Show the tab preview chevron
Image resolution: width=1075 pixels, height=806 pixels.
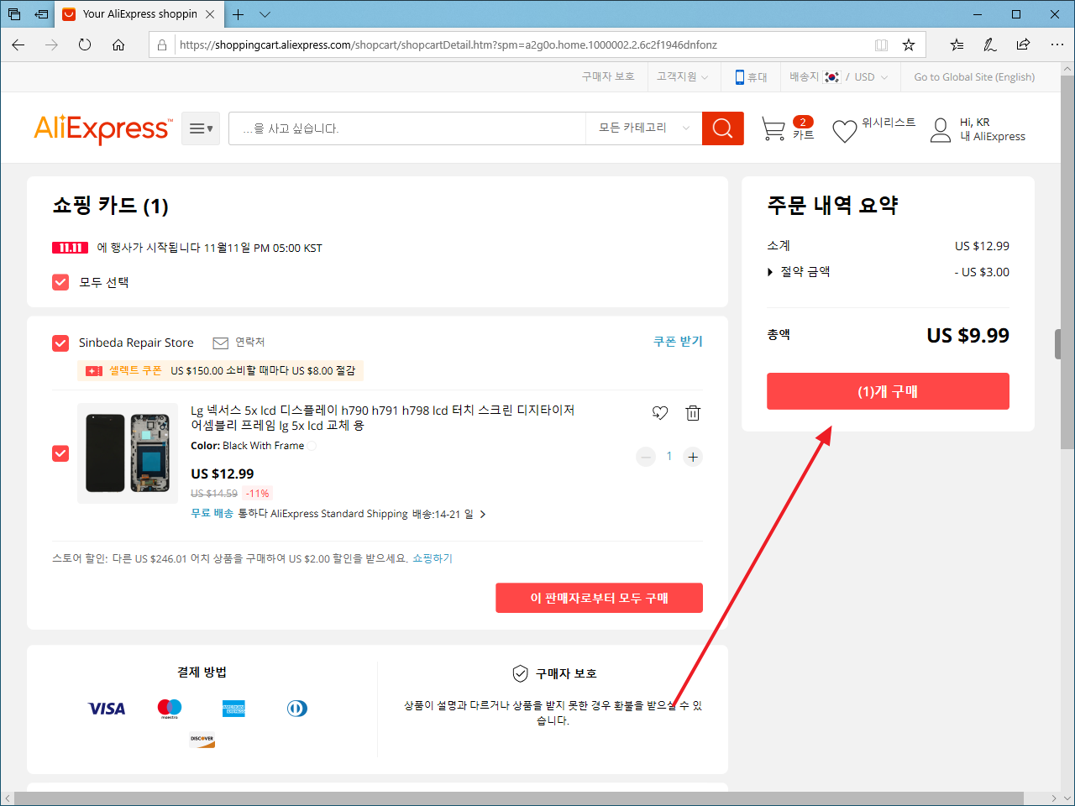265,14
